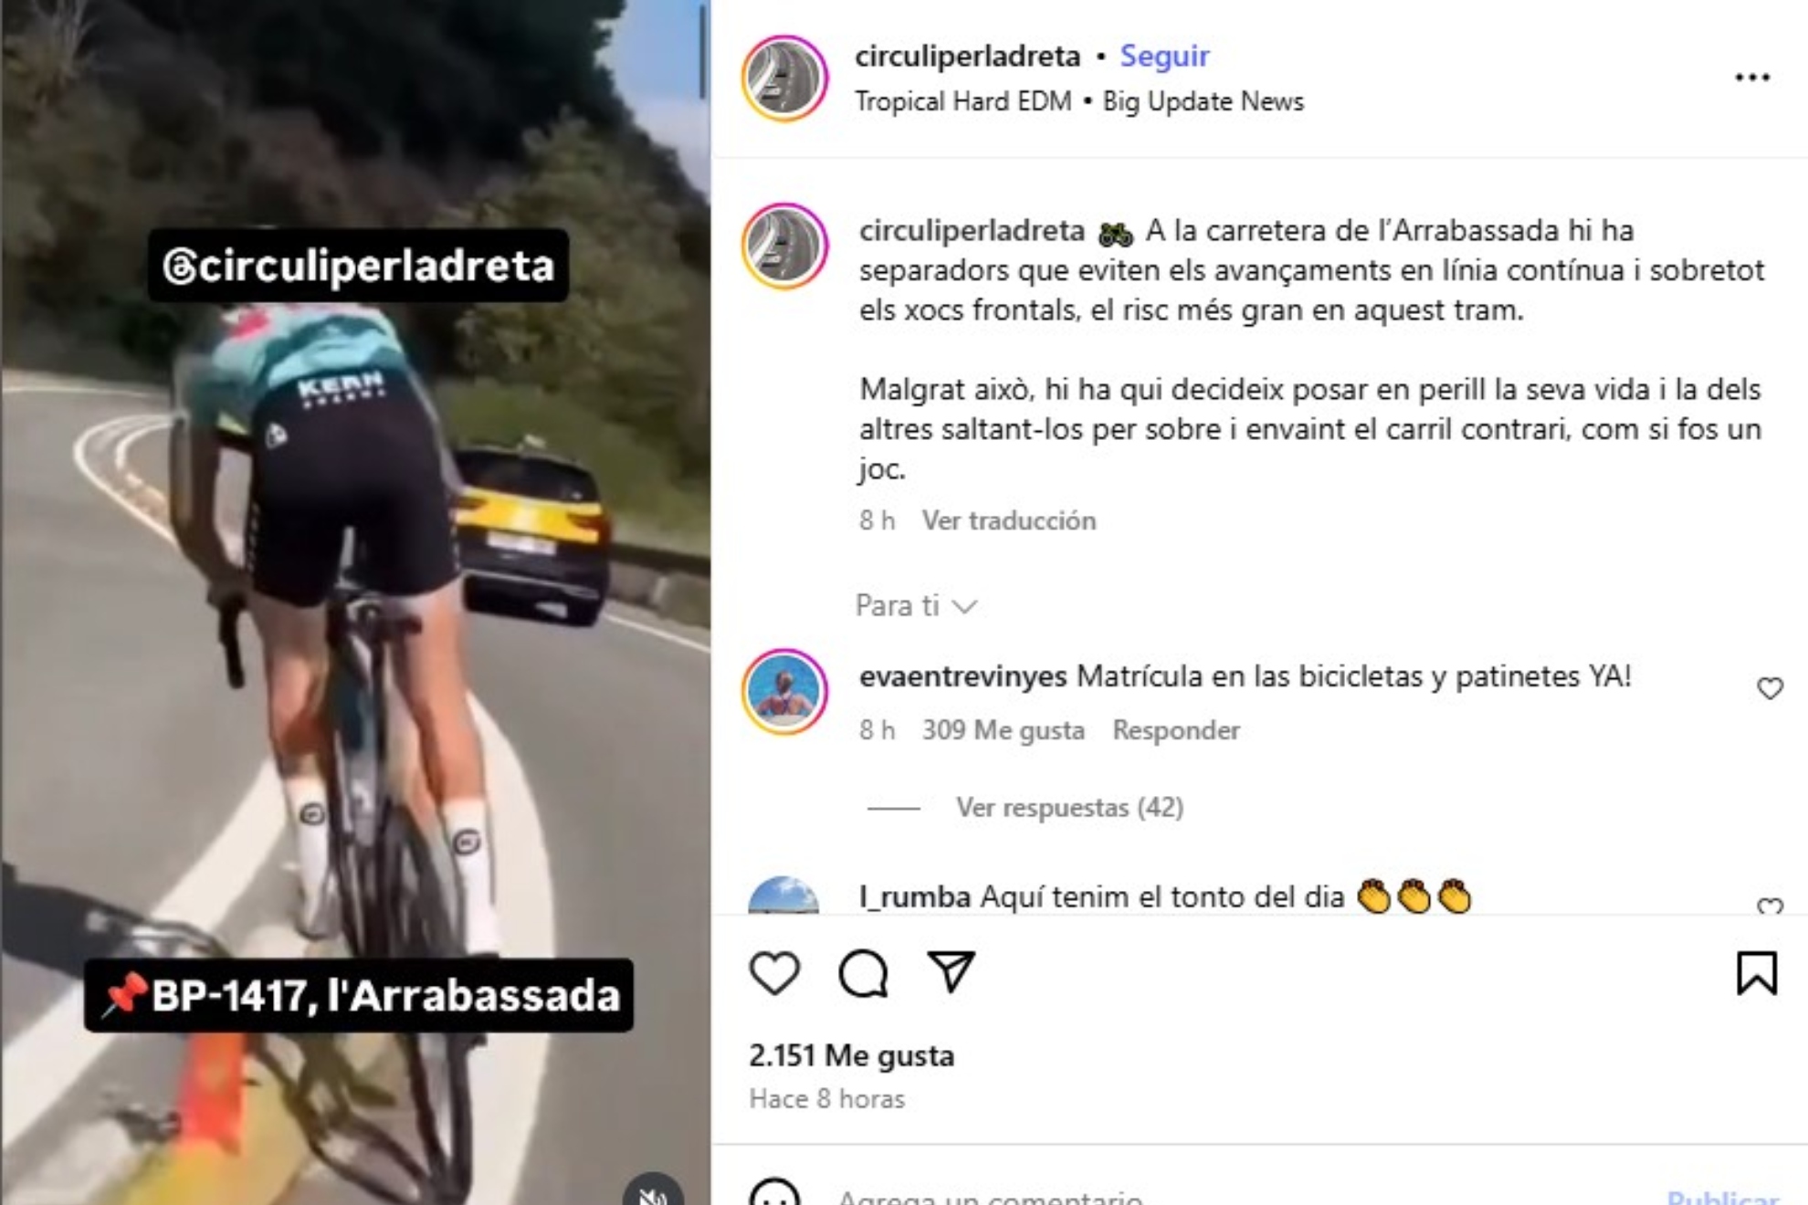Share post with paper plane icon

pyautogui.click(x=951, y=971)
